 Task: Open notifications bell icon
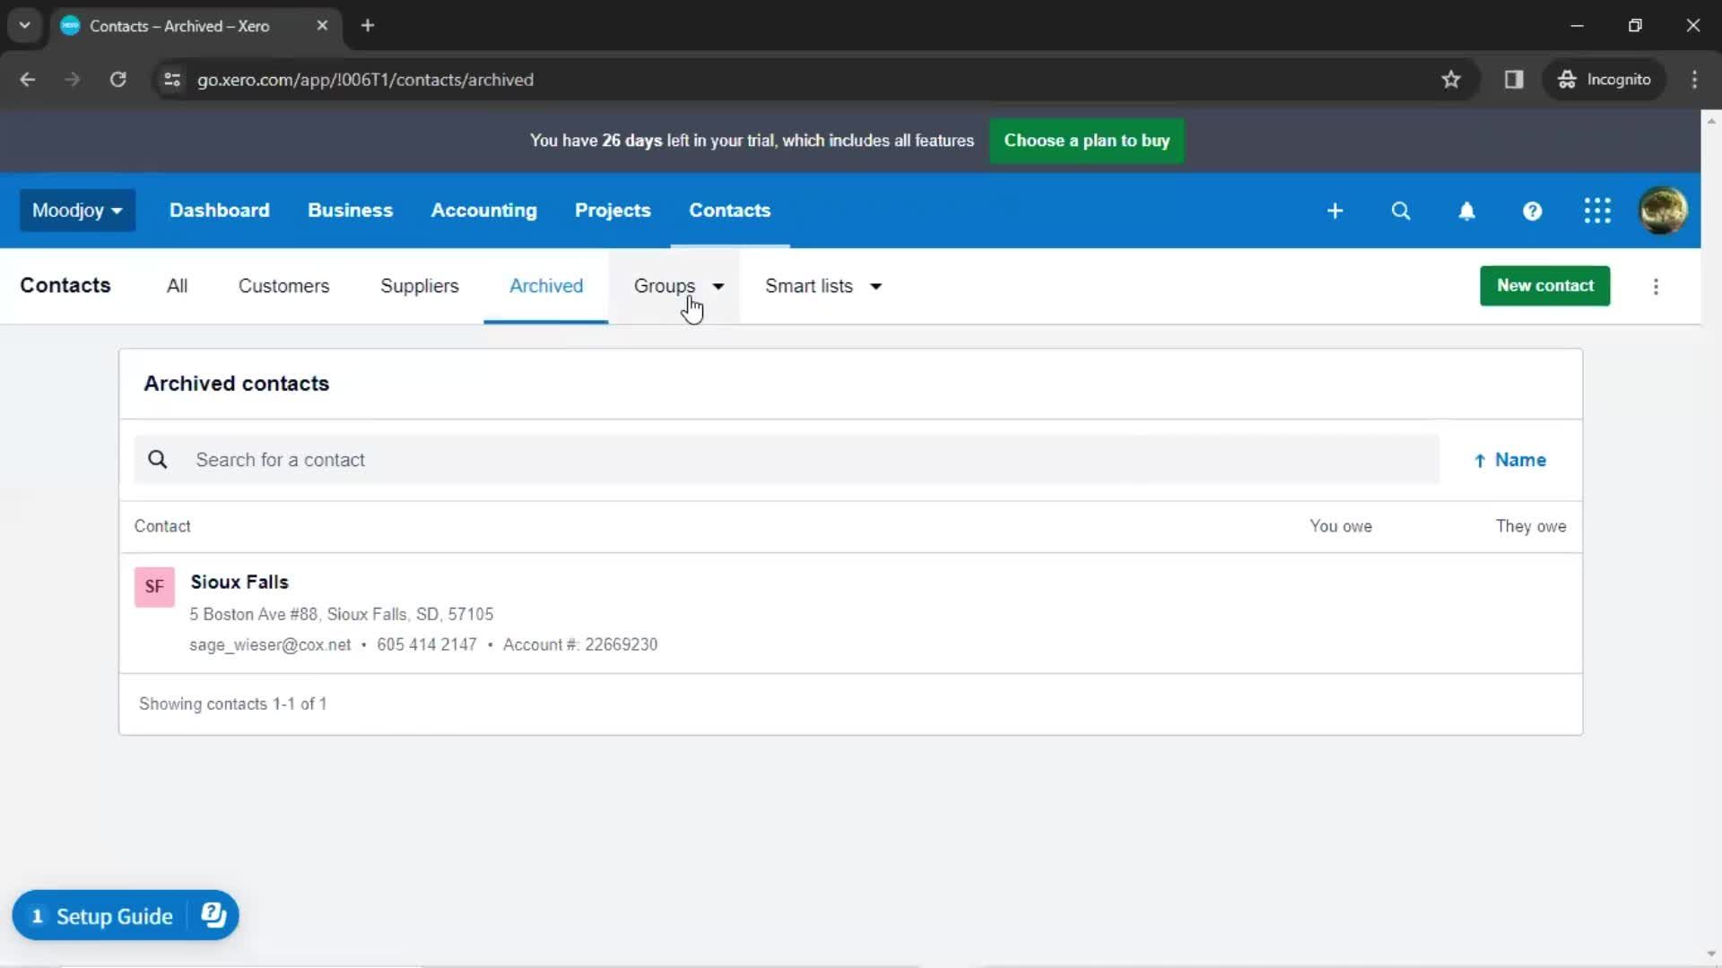coord(1466,211)
